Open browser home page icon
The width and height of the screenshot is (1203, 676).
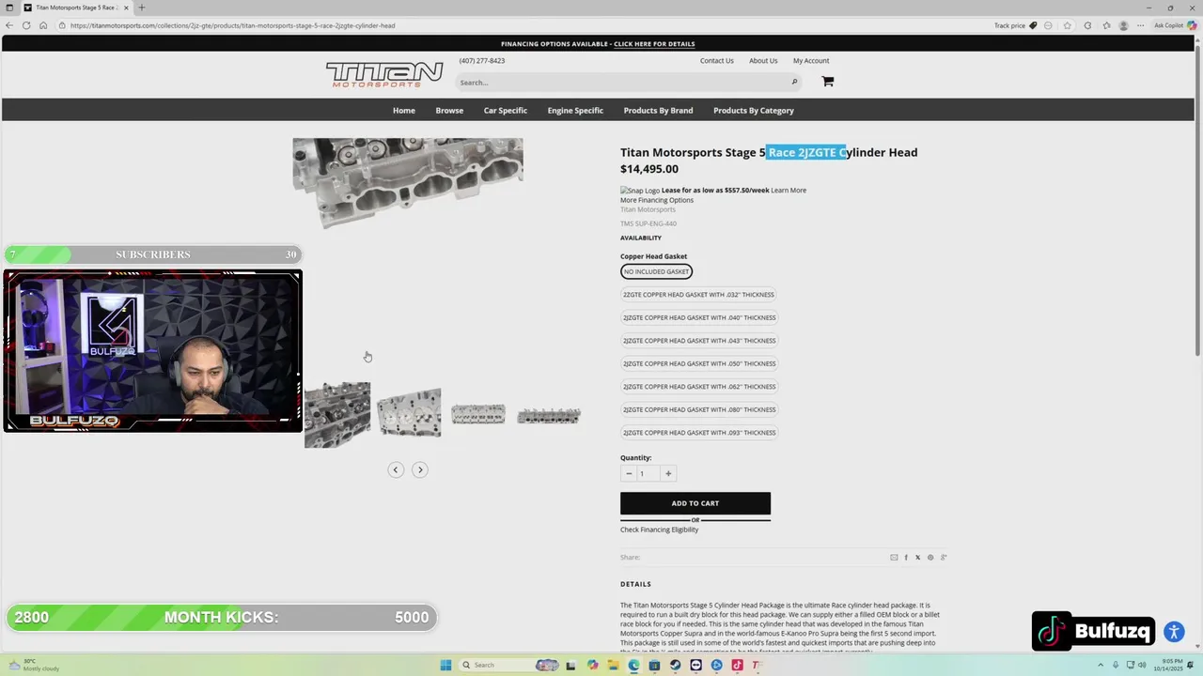(x=43, y=25)
